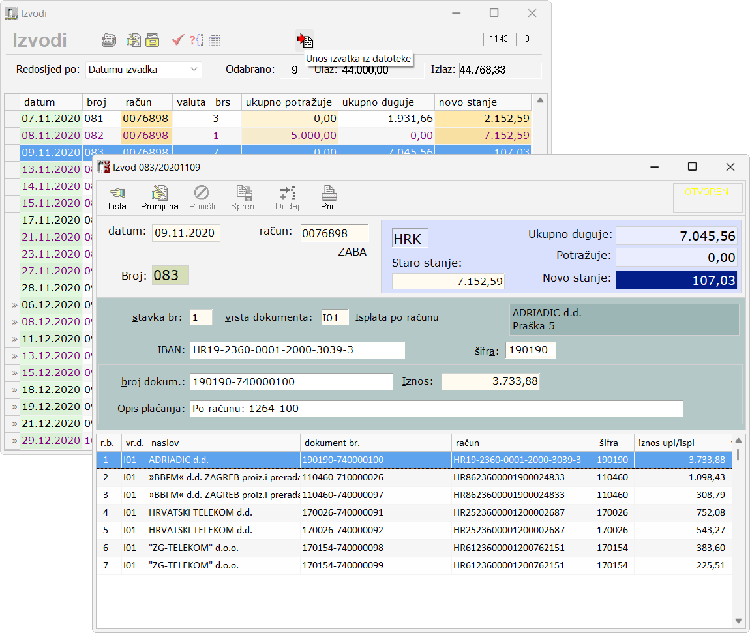750x633 pixels.
Task: Click the Opis plaćanja text field
Action: pyautogui.click(x=436, y=409)
